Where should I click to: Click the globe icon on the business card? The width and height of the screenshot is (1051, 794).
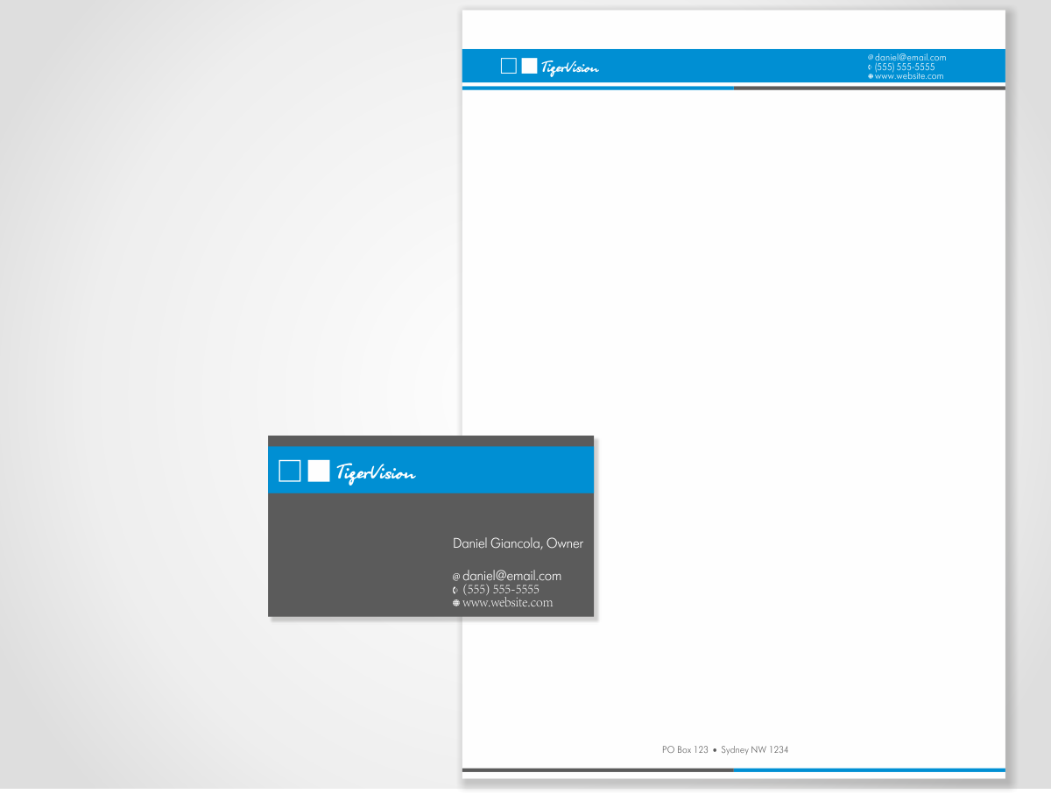(x=456, y=603)
